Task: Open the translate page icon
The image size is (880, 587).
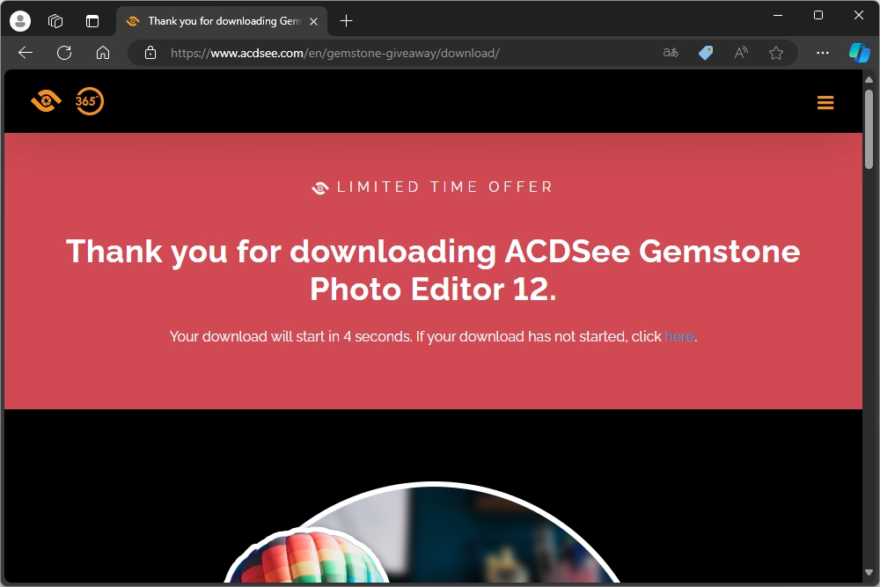Action: coord(671,53)
